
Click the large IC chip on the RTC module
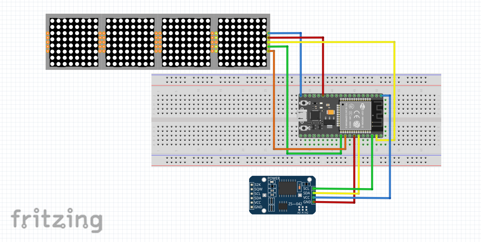click(287, 188)
